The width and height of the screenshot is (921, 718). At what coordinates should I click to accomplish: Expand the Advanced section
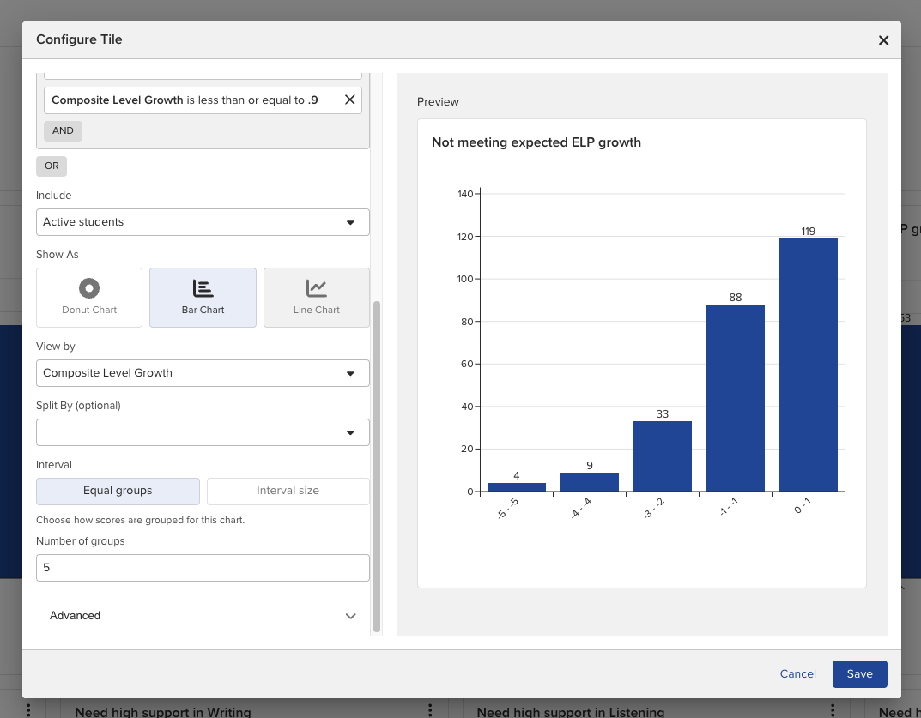pos(203,616)
